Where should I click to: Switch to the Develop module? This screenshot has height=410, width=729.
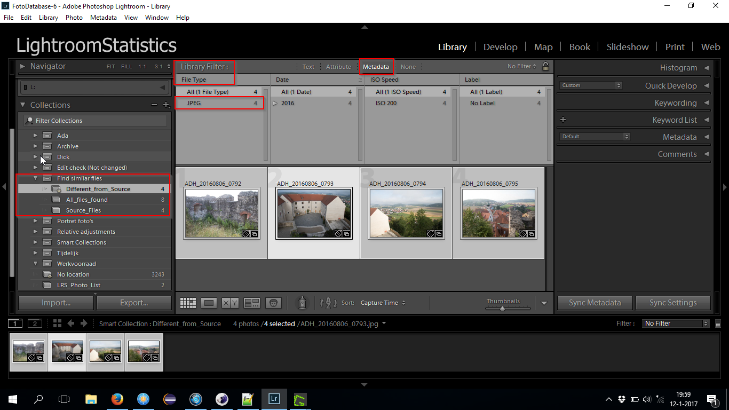pyautogui.click(x=500, y=47)
